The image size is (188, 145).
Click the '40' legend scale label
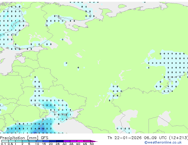(78, 144)
